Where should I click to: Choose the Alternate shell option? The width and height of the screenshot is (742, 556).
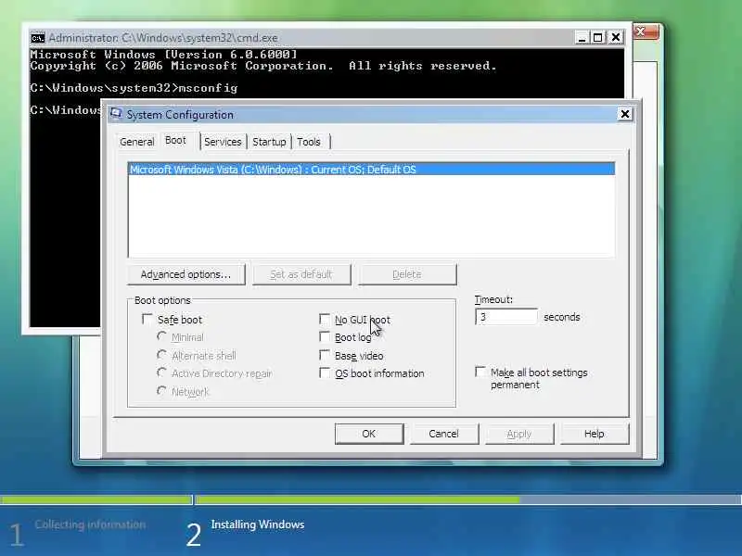click(161, 355)
